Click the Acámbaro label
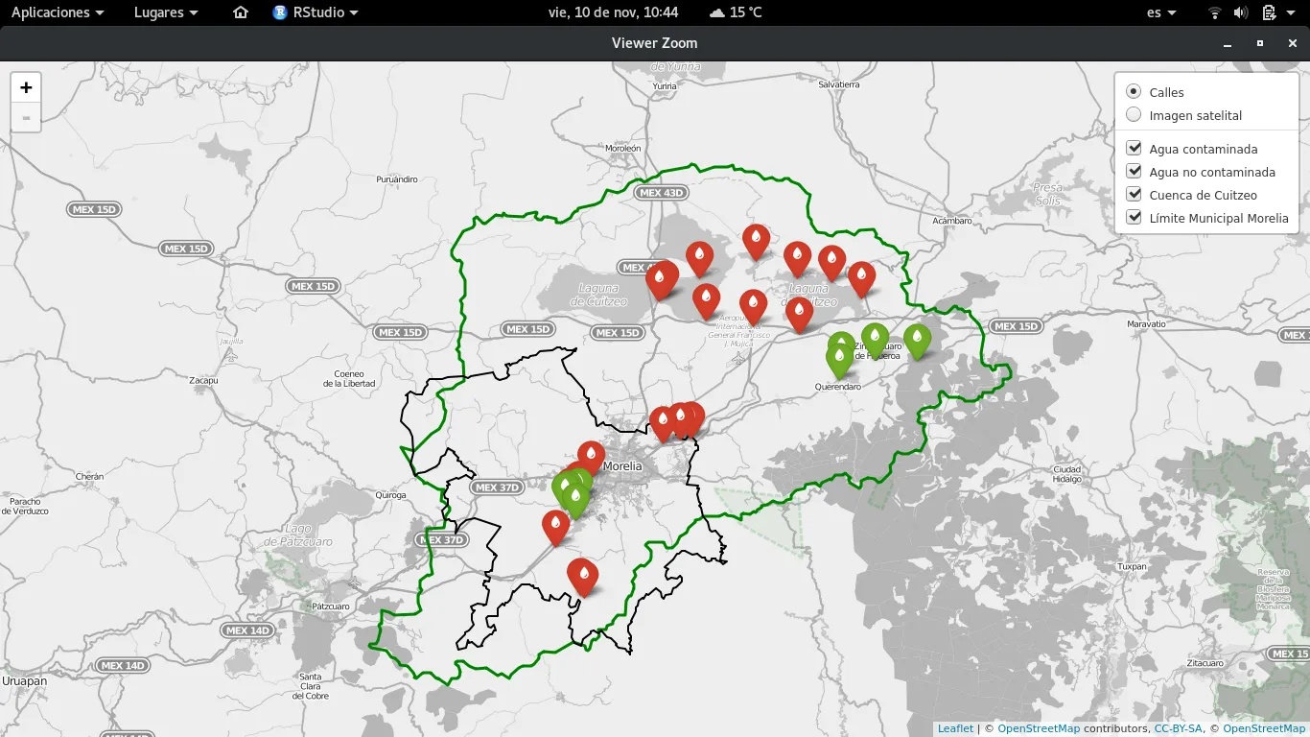This screenshot has width=1310, height=737. click(x=952, y=220)
